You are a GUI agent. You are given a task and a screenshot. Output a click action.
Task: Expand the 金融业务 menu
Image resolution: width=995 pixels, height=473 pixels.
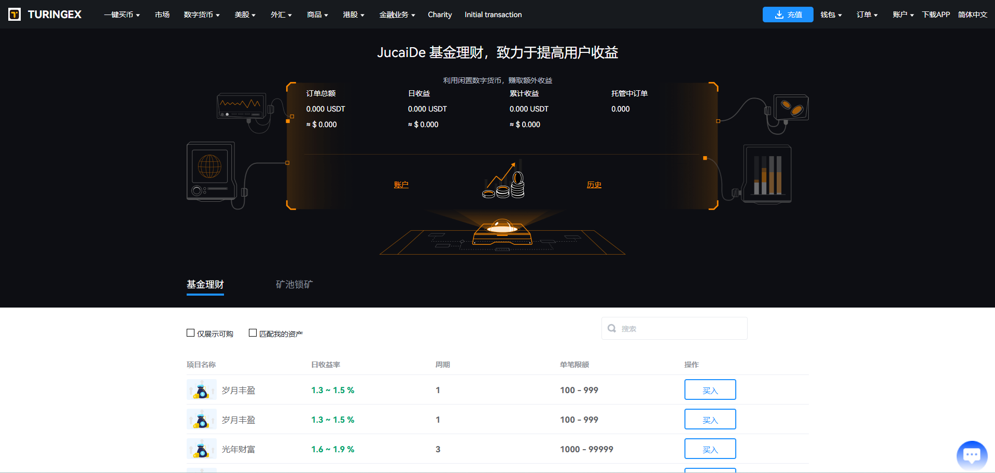[x=397, y=15]
